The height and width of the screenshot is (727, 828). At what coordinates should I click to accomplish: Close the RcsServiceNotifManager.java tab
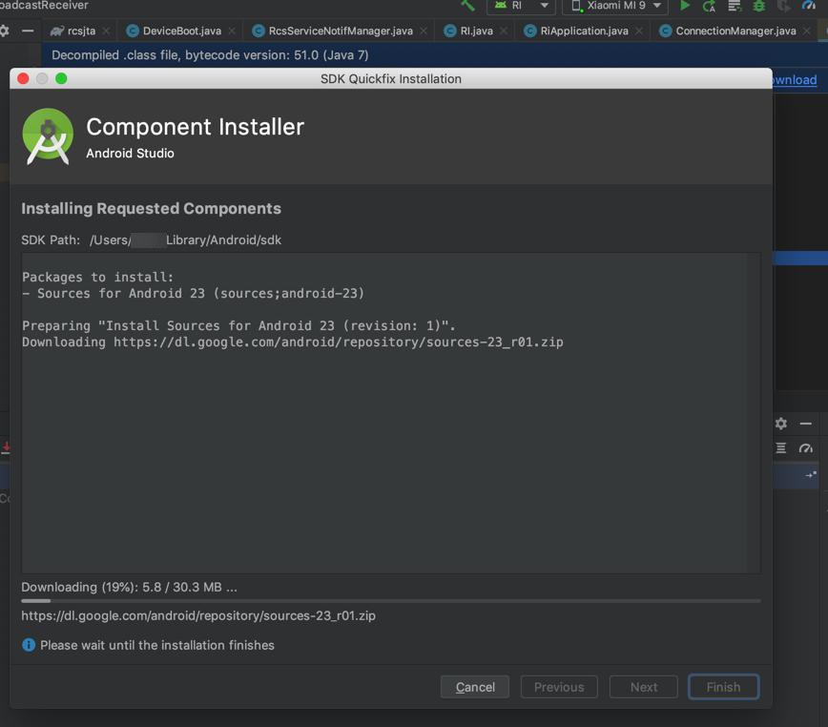click(x=424, y=31)
